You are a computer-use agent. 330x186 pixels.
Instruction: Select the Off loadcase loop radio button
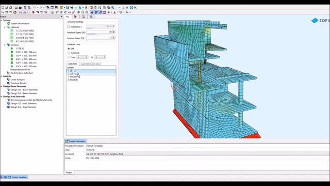click(69, 49)
